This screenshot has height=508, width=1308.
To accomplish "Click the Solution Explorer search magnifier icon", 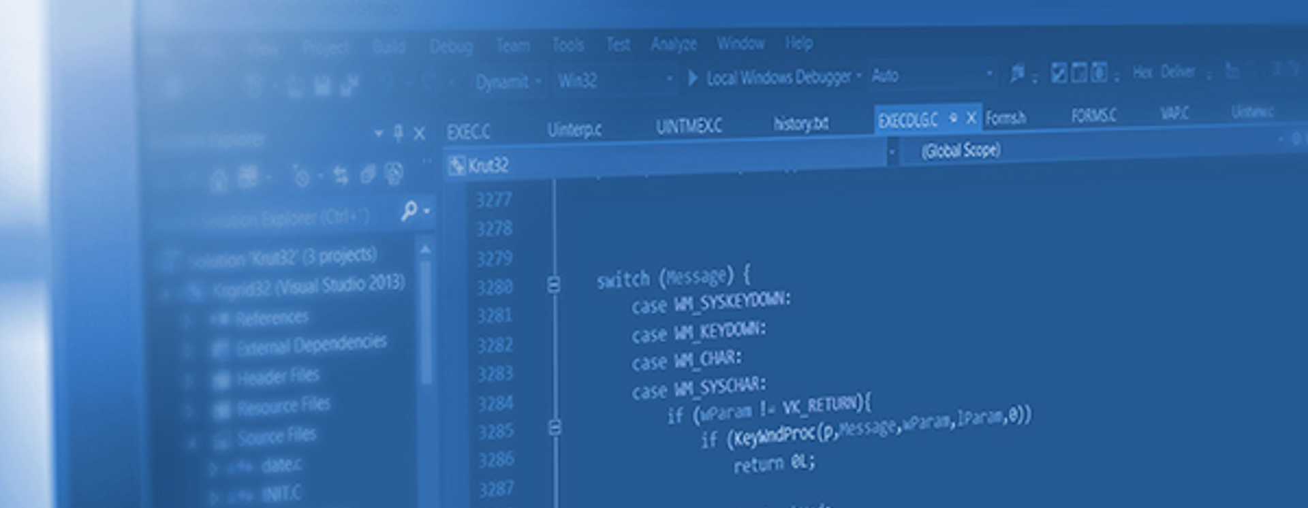I will [409, 211].
